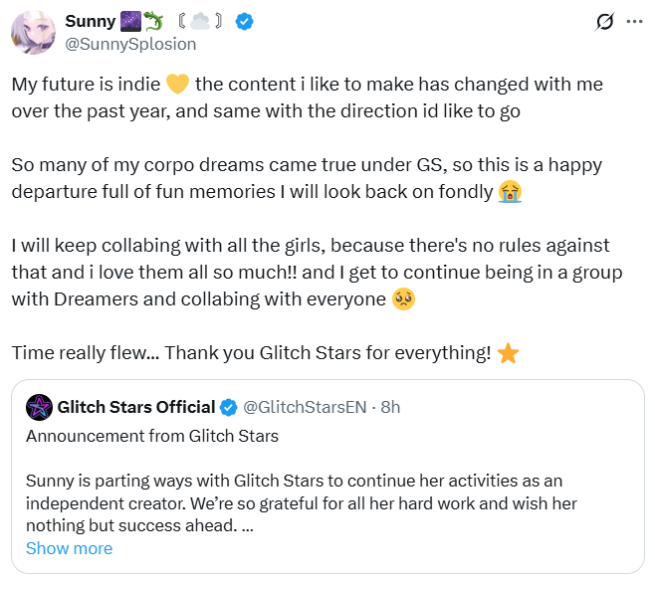Image resolution: width=655 pixels, height=589 pixels.
Task: Click the pleading face emoji after everyone
Action: click(403, 299)
